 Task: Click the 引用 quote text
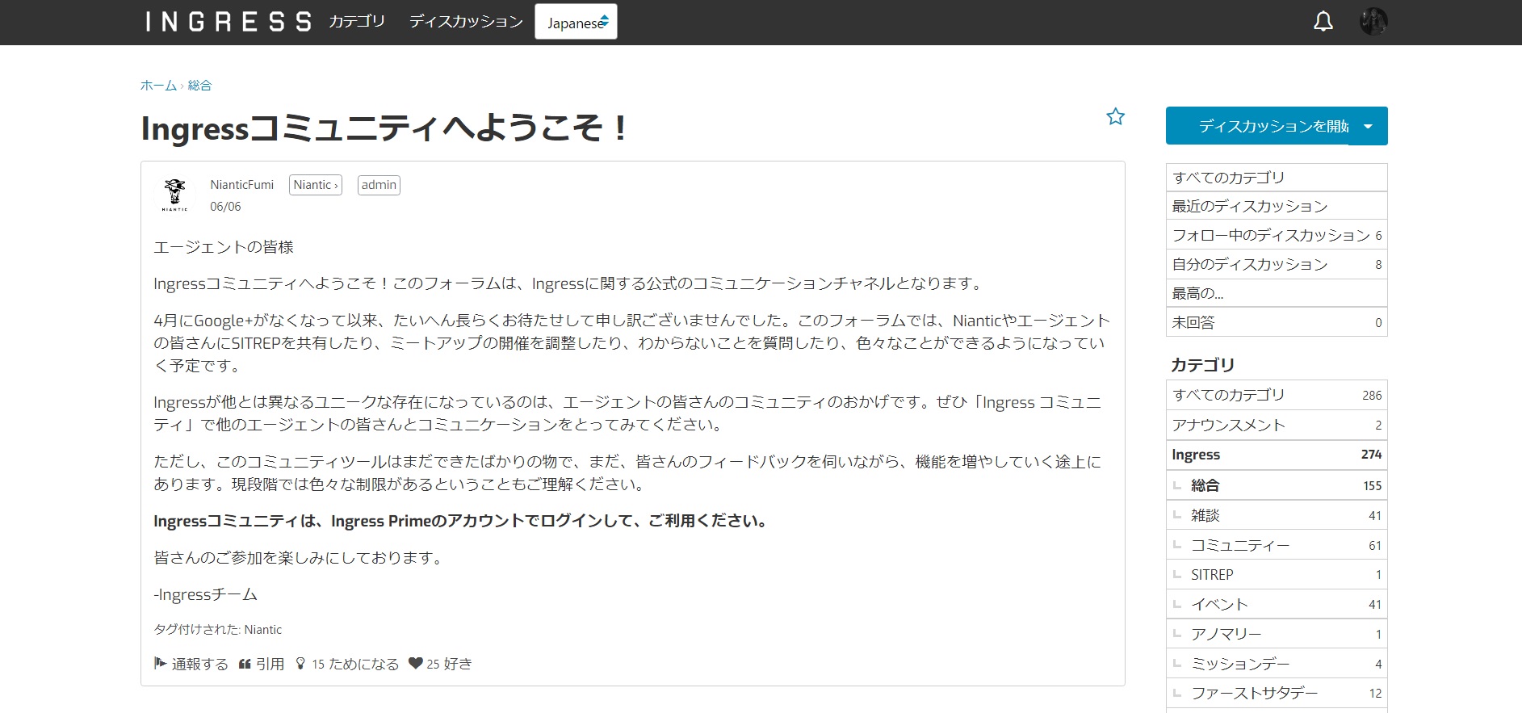point(270,664)
